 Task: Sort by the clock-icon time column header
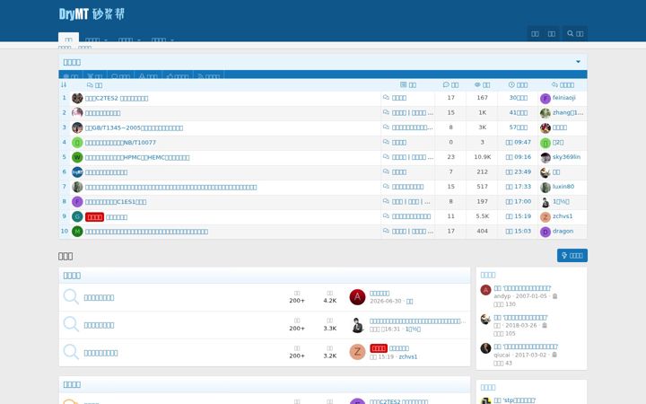(x=518, y=85)
